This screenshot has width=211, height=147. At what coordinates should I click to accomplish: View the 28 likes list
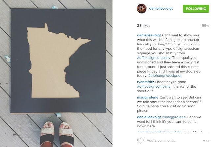144,26
